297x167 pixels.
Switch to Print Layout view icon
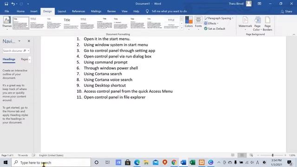[242, 155]
